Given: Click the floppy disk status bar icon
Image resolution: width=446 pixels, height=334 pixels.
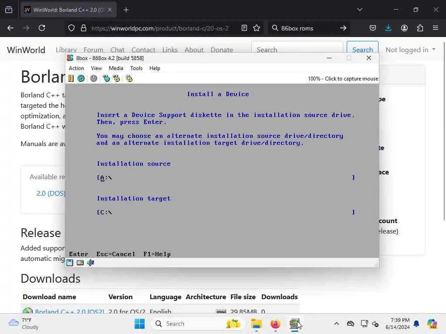Looking at the screenshot, I should 70,263.
